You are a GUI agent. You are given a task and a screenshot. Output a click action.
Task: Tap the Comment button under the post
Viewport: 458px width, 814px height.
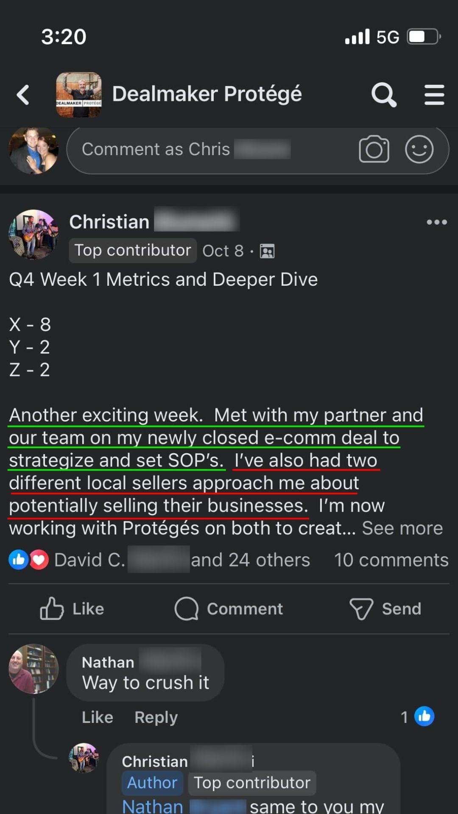click(229, 609)
